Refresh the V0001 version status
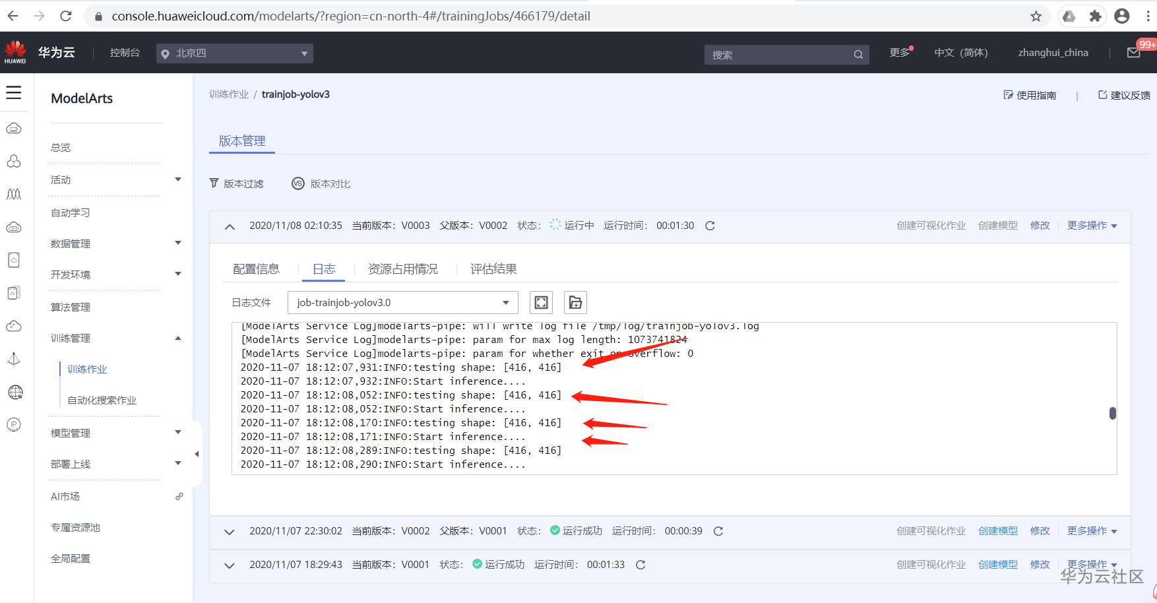The image size is (1157, 603). [641, 565]
